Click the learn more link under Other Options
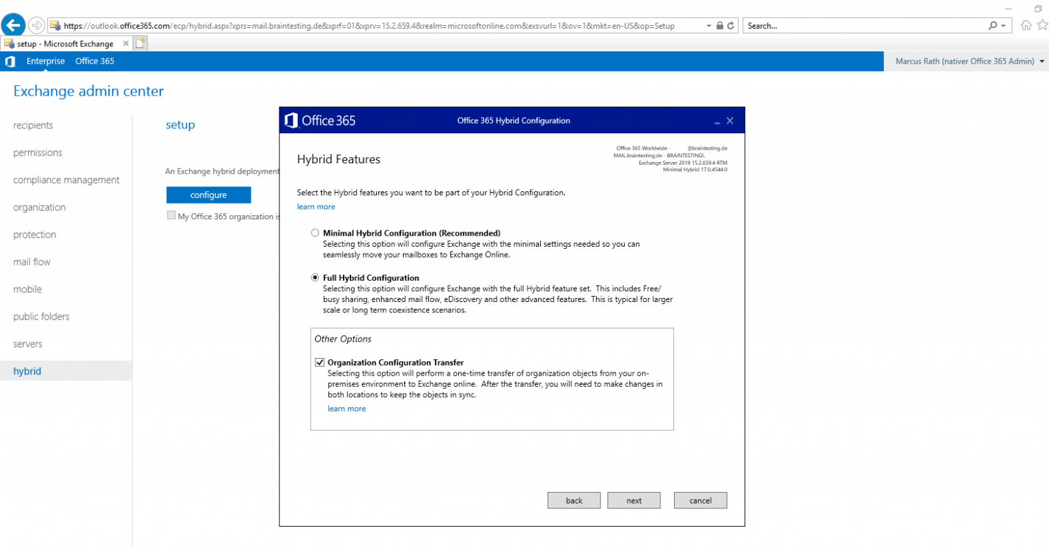 (346, 408)
